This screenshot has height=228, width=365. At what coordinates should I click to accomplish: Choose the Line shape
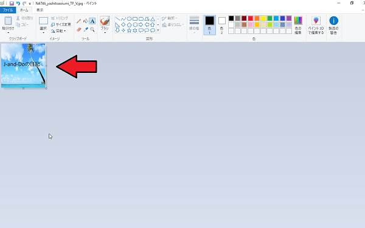117,19
